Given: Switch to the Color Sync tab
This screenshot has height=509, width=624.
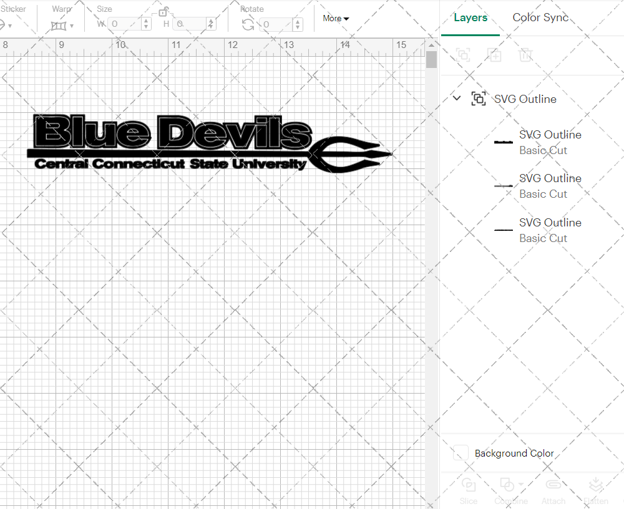Looking at the screenshot, I should point(540,17).
